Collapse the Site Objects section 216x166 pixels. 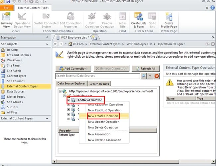47,44
